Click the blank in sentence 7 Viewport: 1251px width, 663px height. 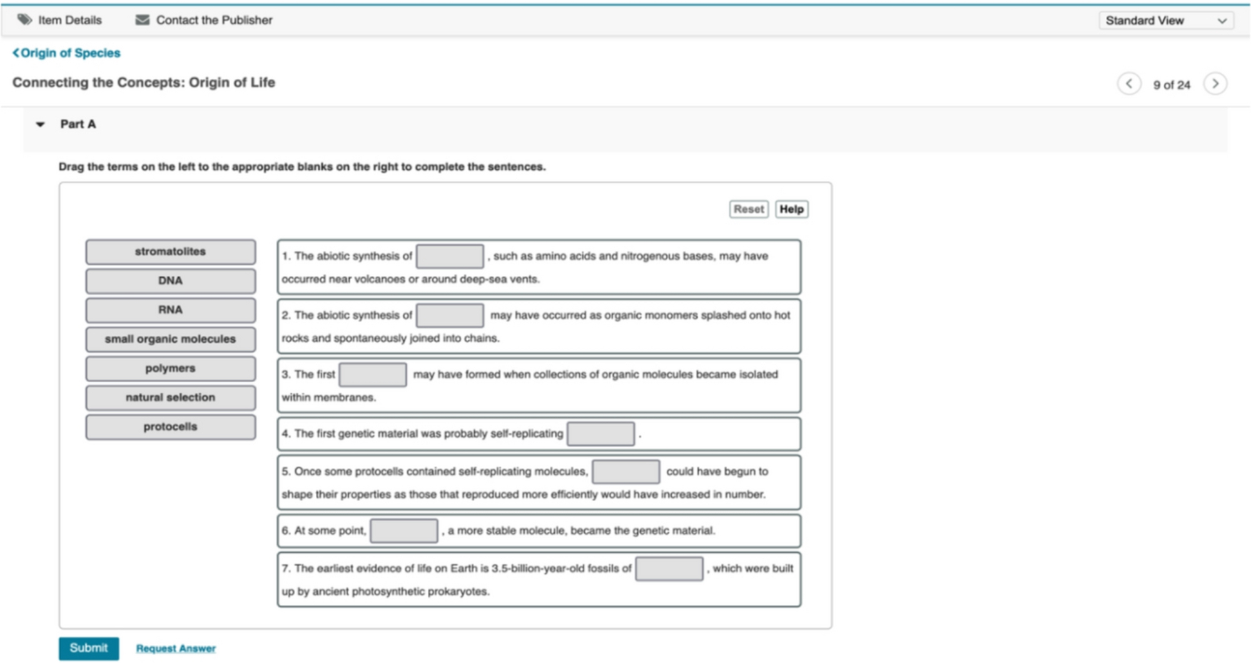pyautogui.click(x=669, y=569)
